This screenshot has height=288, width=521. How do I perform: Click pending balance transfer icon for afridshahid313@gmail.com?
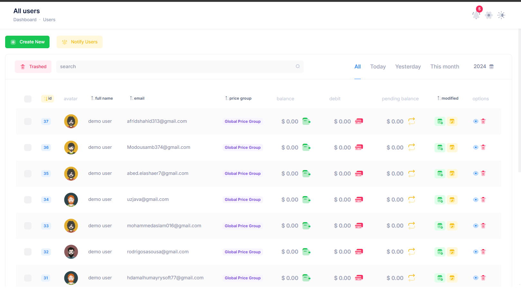[412, 121]
